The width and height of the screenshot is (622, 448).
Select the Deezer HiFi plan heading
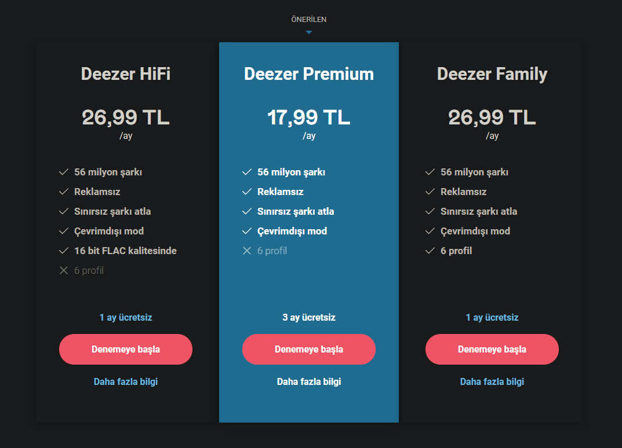click(x=126, y=74)
